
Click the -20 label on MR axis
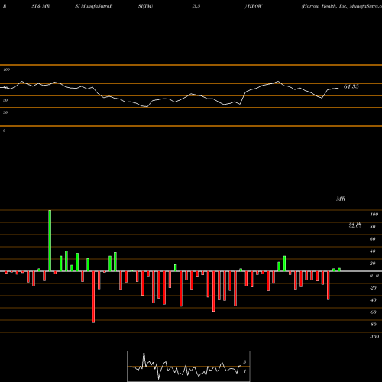click(x=373, y=288)
